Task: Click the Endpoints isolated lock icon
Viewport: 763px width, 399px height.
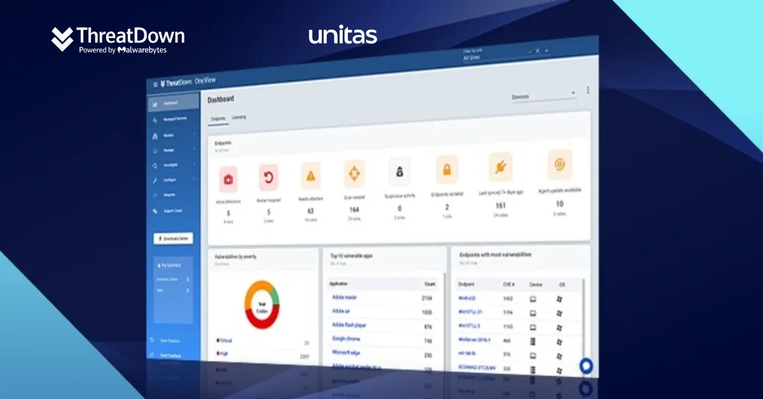Action: [x=447, y=170]
